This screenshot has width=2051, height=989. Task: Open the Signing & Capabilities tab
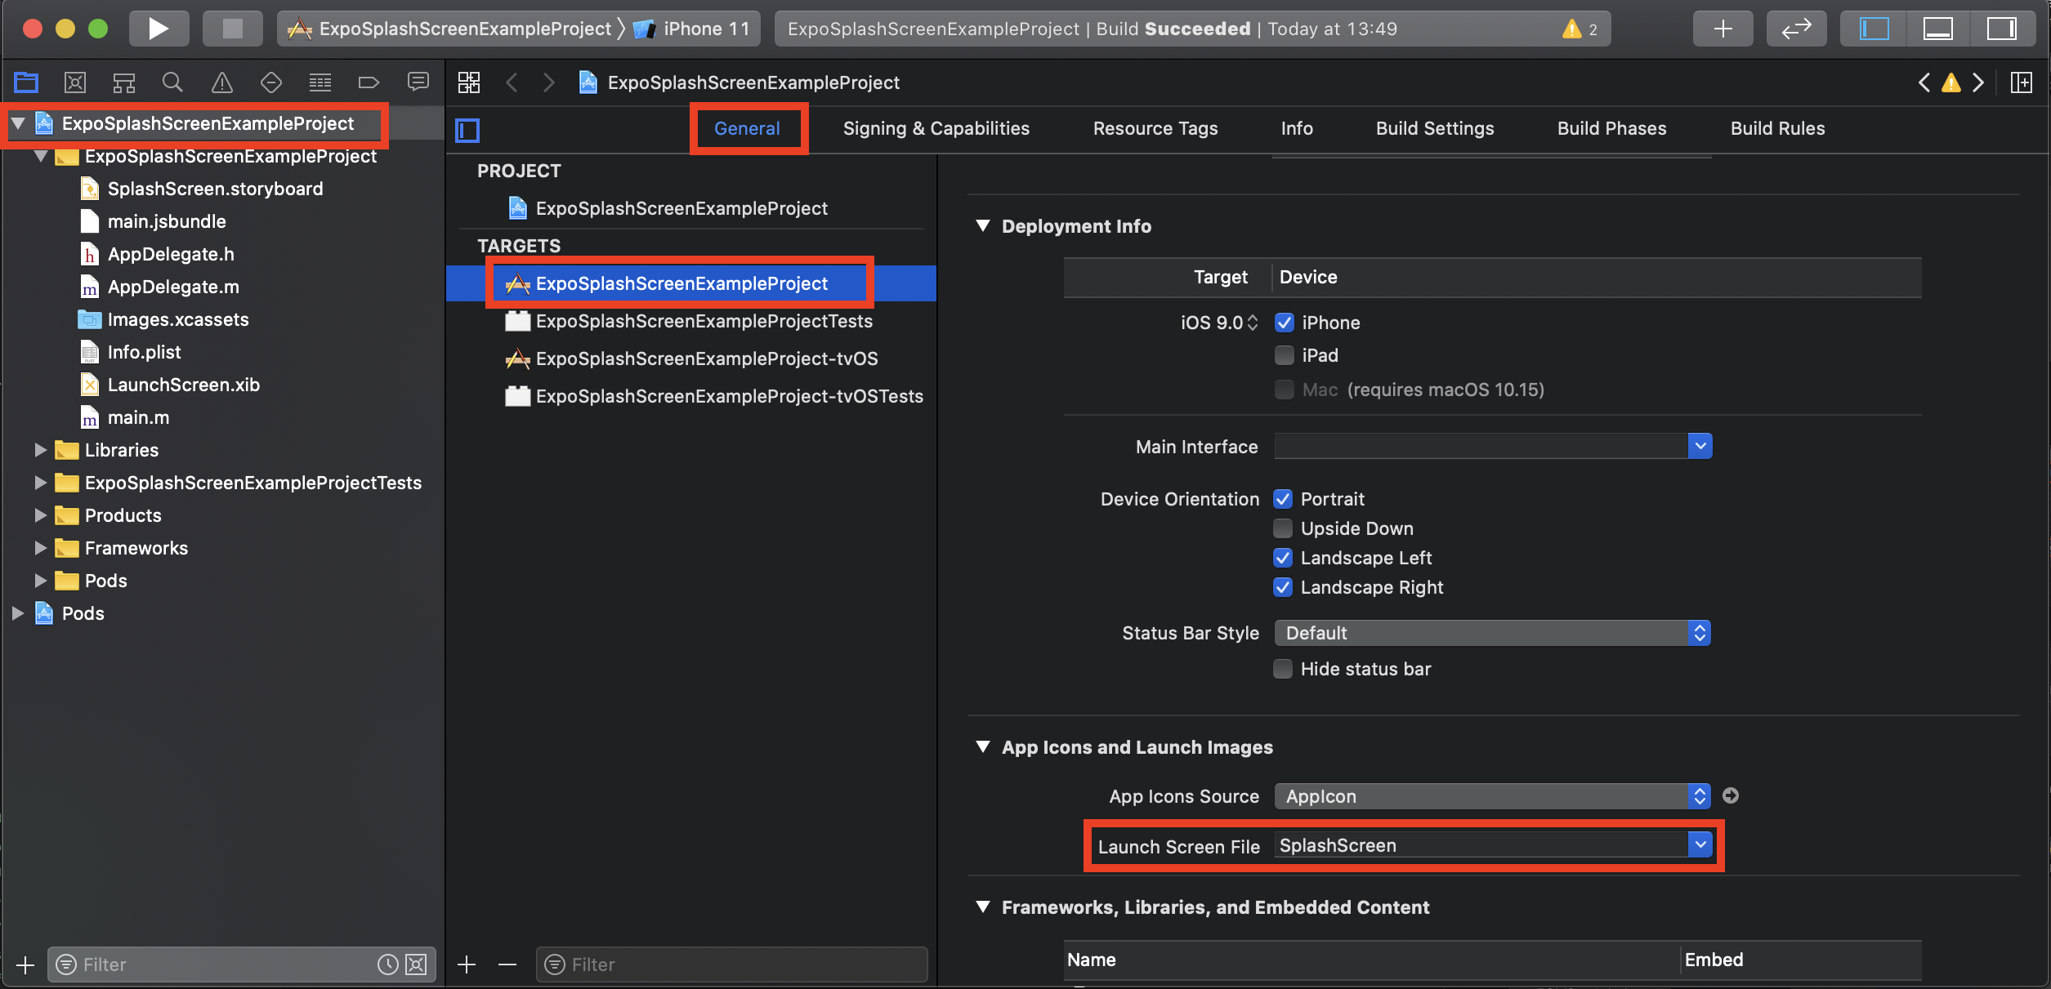point(936,128)
